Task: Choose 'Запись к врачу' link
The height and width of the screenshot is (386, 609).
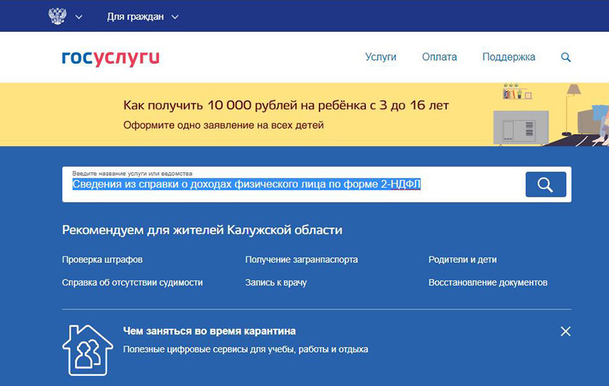Action: [x=275, y=282]
